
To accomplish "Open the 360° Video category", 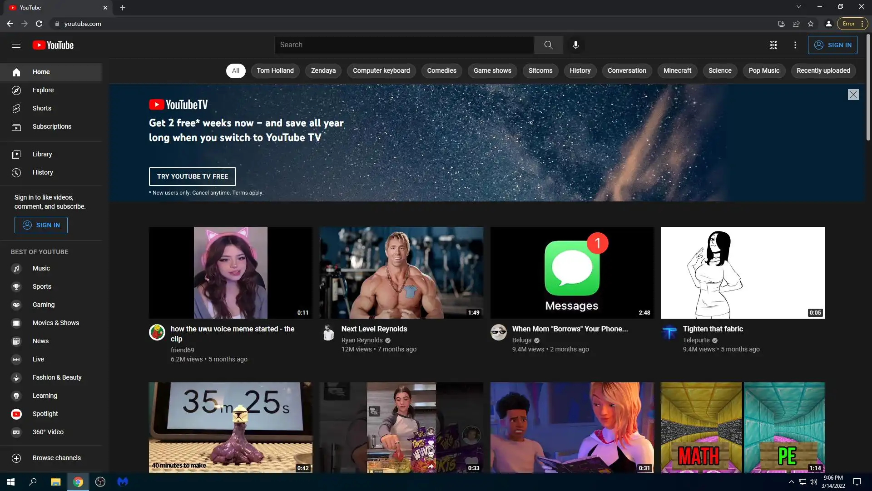I will [48, 432].
